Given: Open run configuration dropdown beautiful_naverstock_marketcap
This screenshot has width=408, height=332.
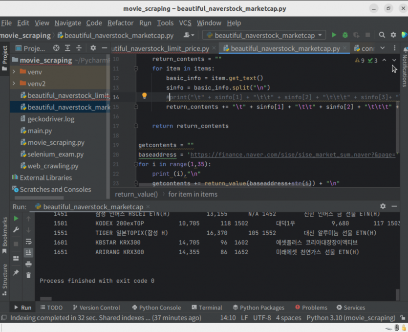Looking at the screenshot, I should [x=264, y=35].
